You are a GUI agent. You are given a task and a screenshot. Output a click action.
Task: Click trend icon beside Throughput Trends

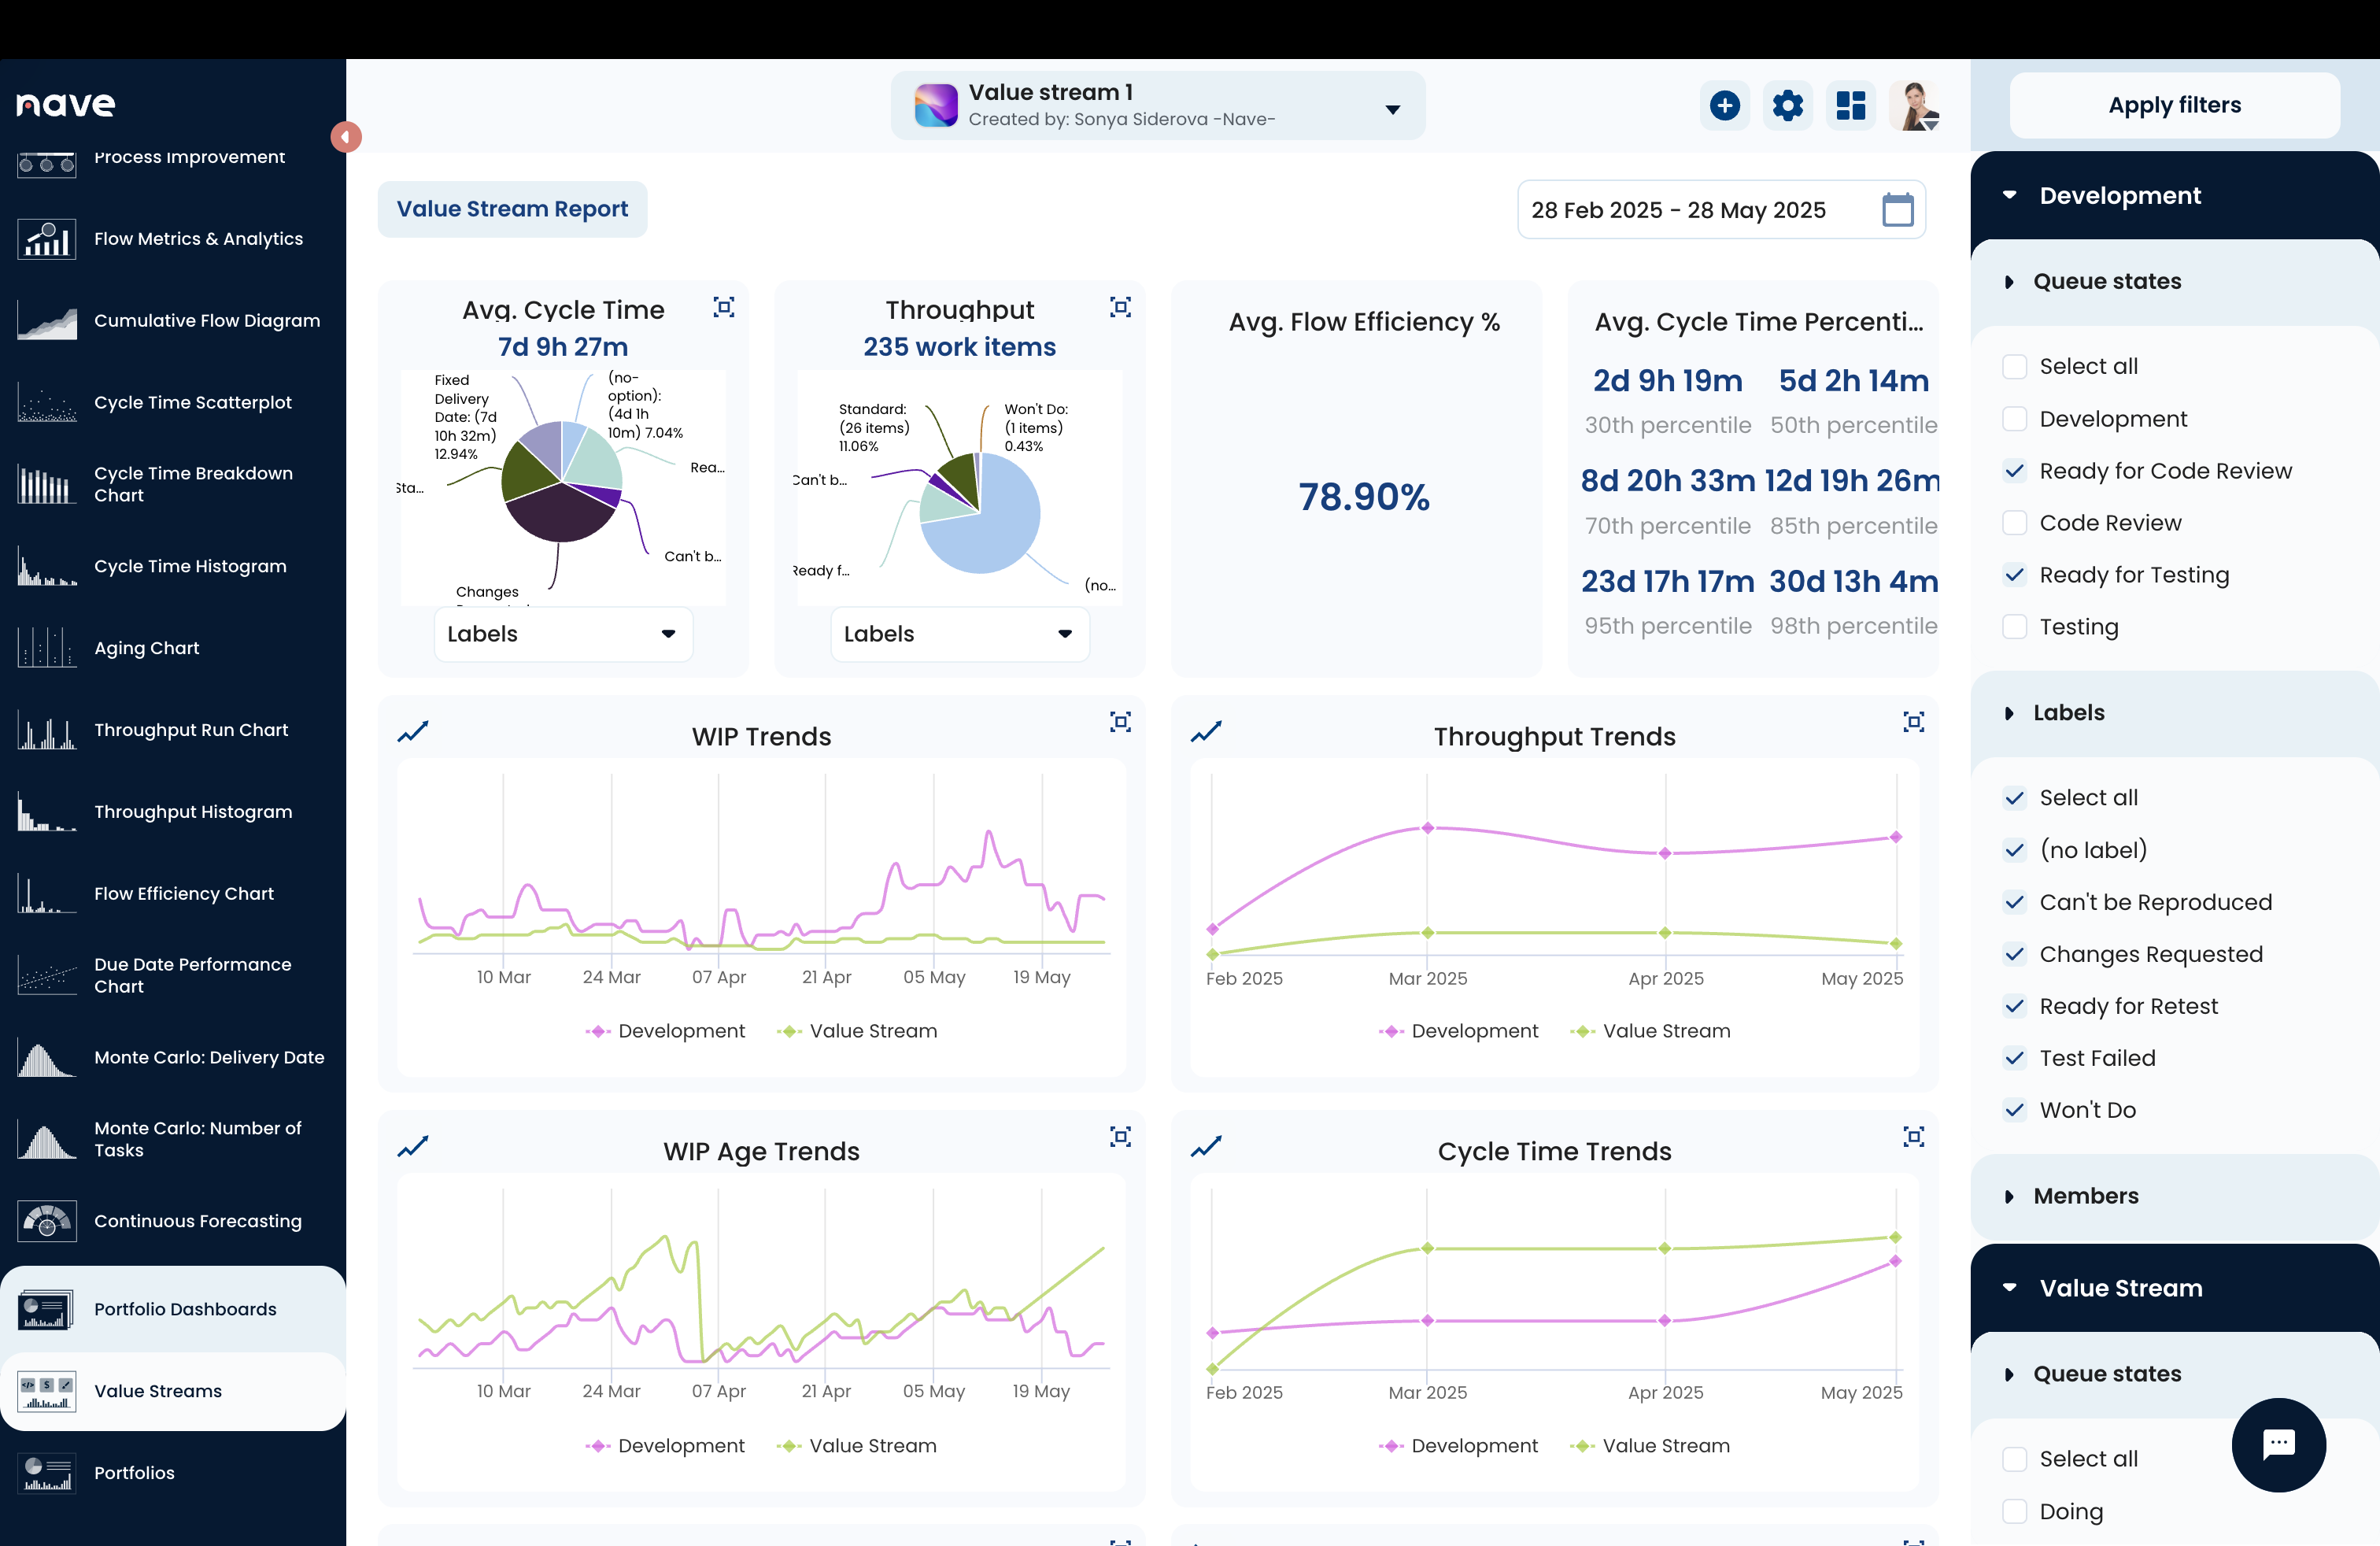[1206, 732]
